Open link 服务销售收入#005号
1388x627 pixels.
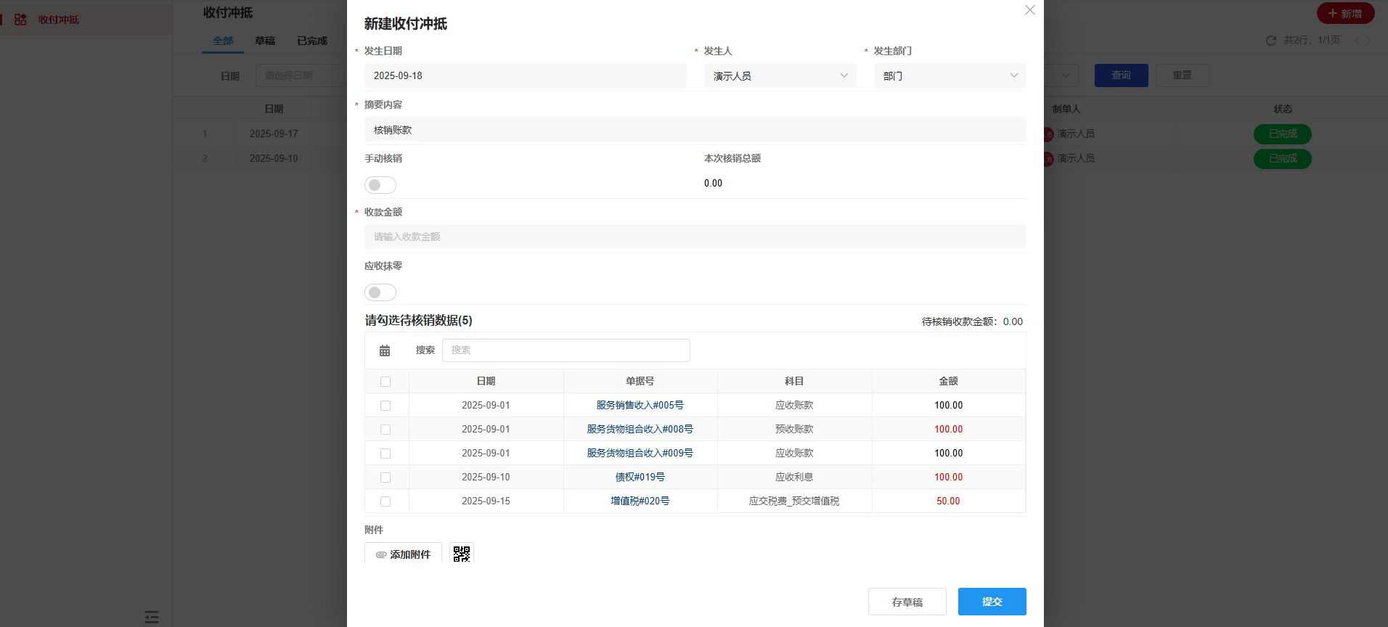[640, 405]
